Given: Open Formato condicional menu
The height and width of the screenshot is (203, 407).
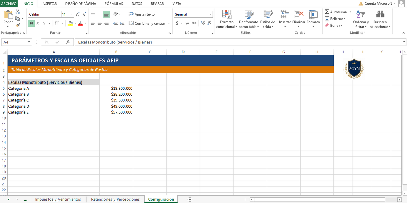Looking at the screenshot, I should click(x=227, y=19).
